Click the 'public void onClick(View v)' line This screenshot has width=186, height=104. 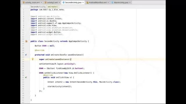tap(59, 77)
